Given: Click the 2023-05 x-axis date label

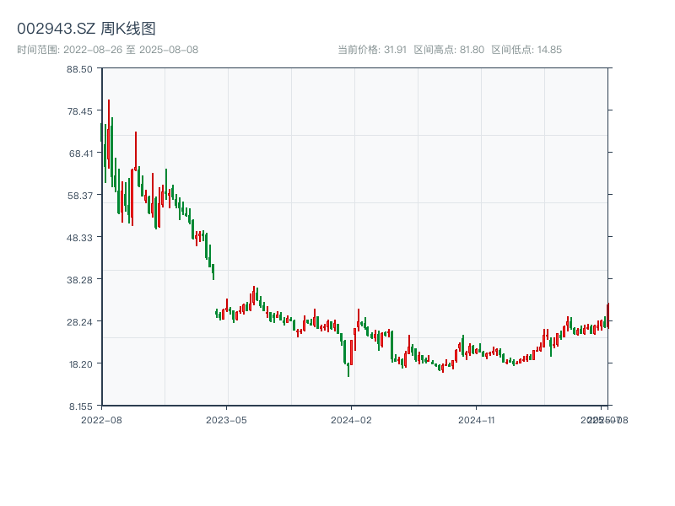Looking at the screenshot, I should pos(226,419).
